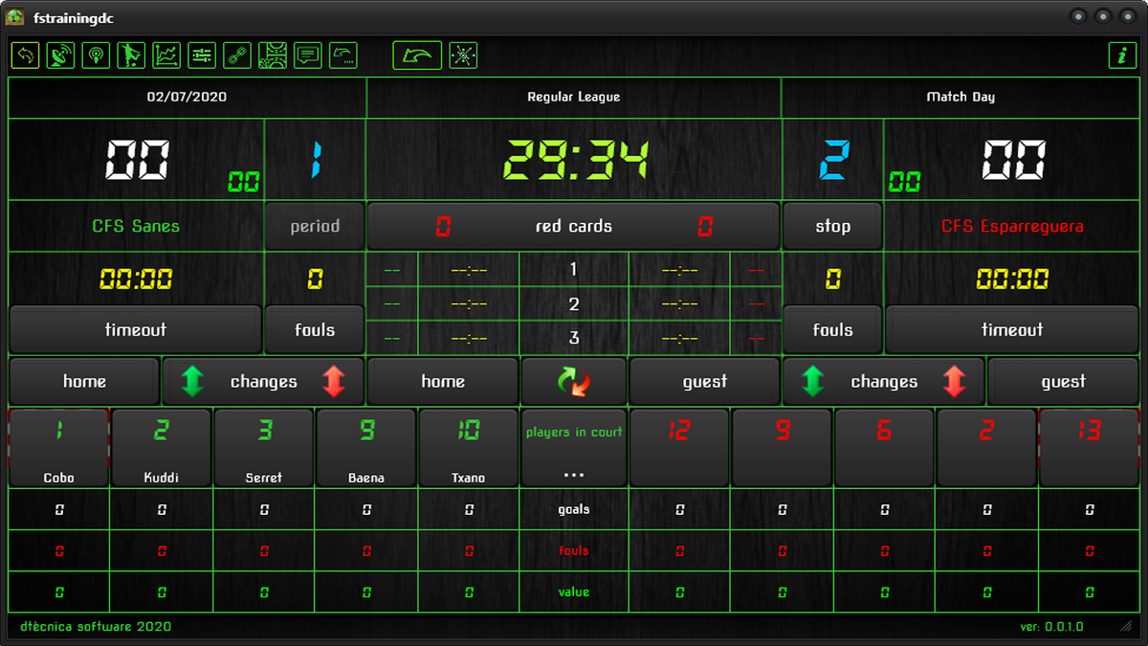Toggle the stop button for the match clock
Image resolution: width=1148 pixels, height=646 pixels.
coord(832,226)
